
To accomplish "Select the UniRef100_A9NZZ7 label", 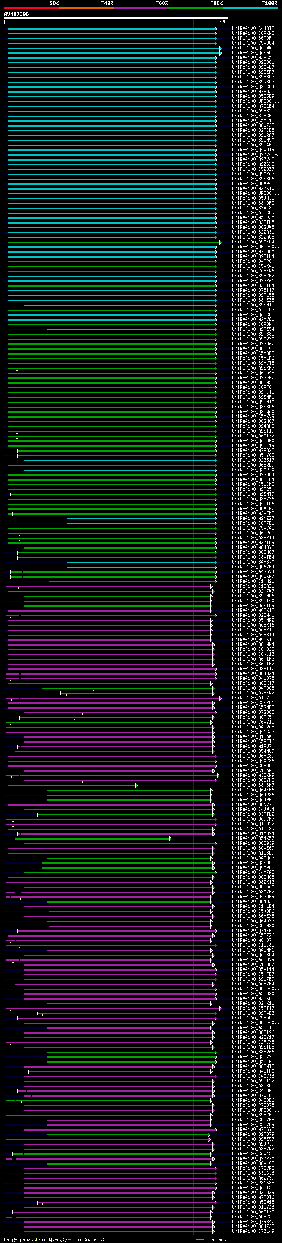I will pos(253,518).
